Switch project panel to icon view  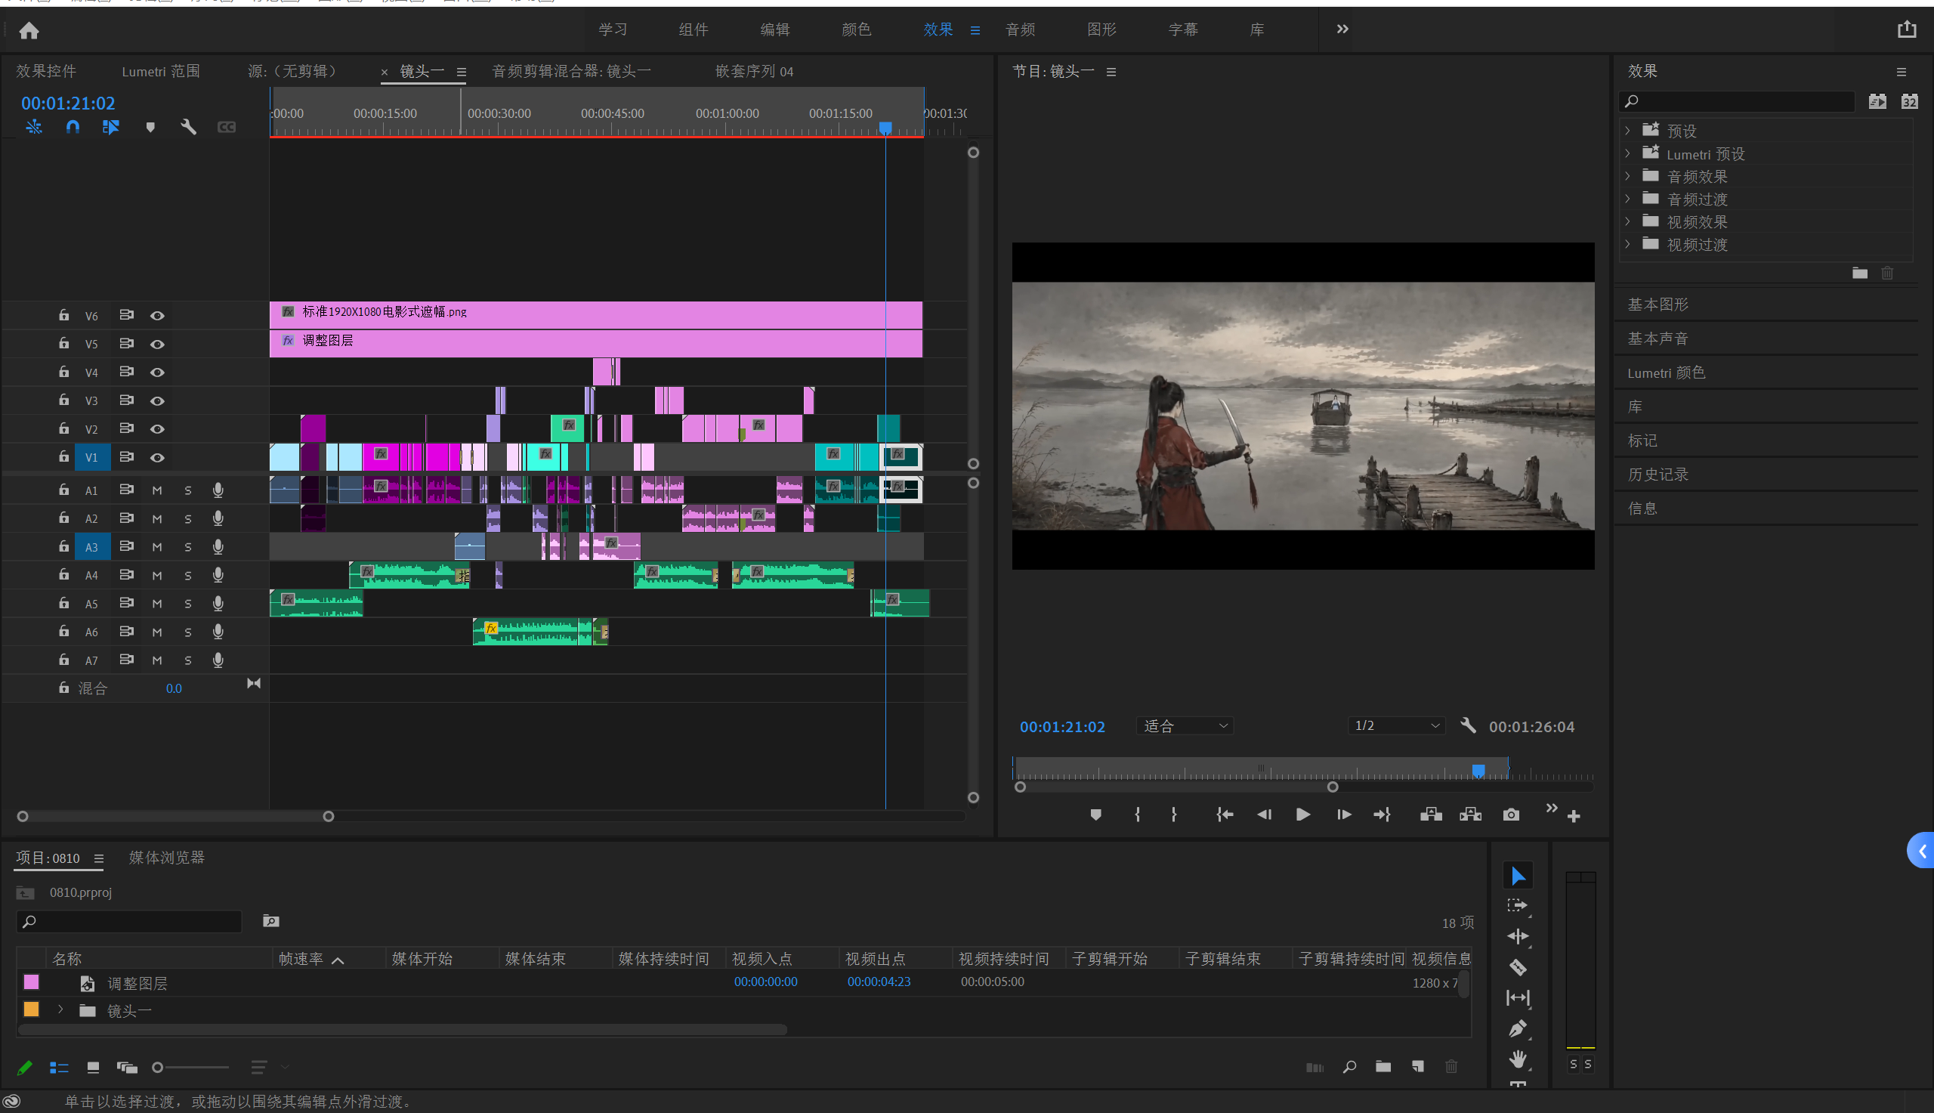pyautogui.click(x=93, y=1067)
